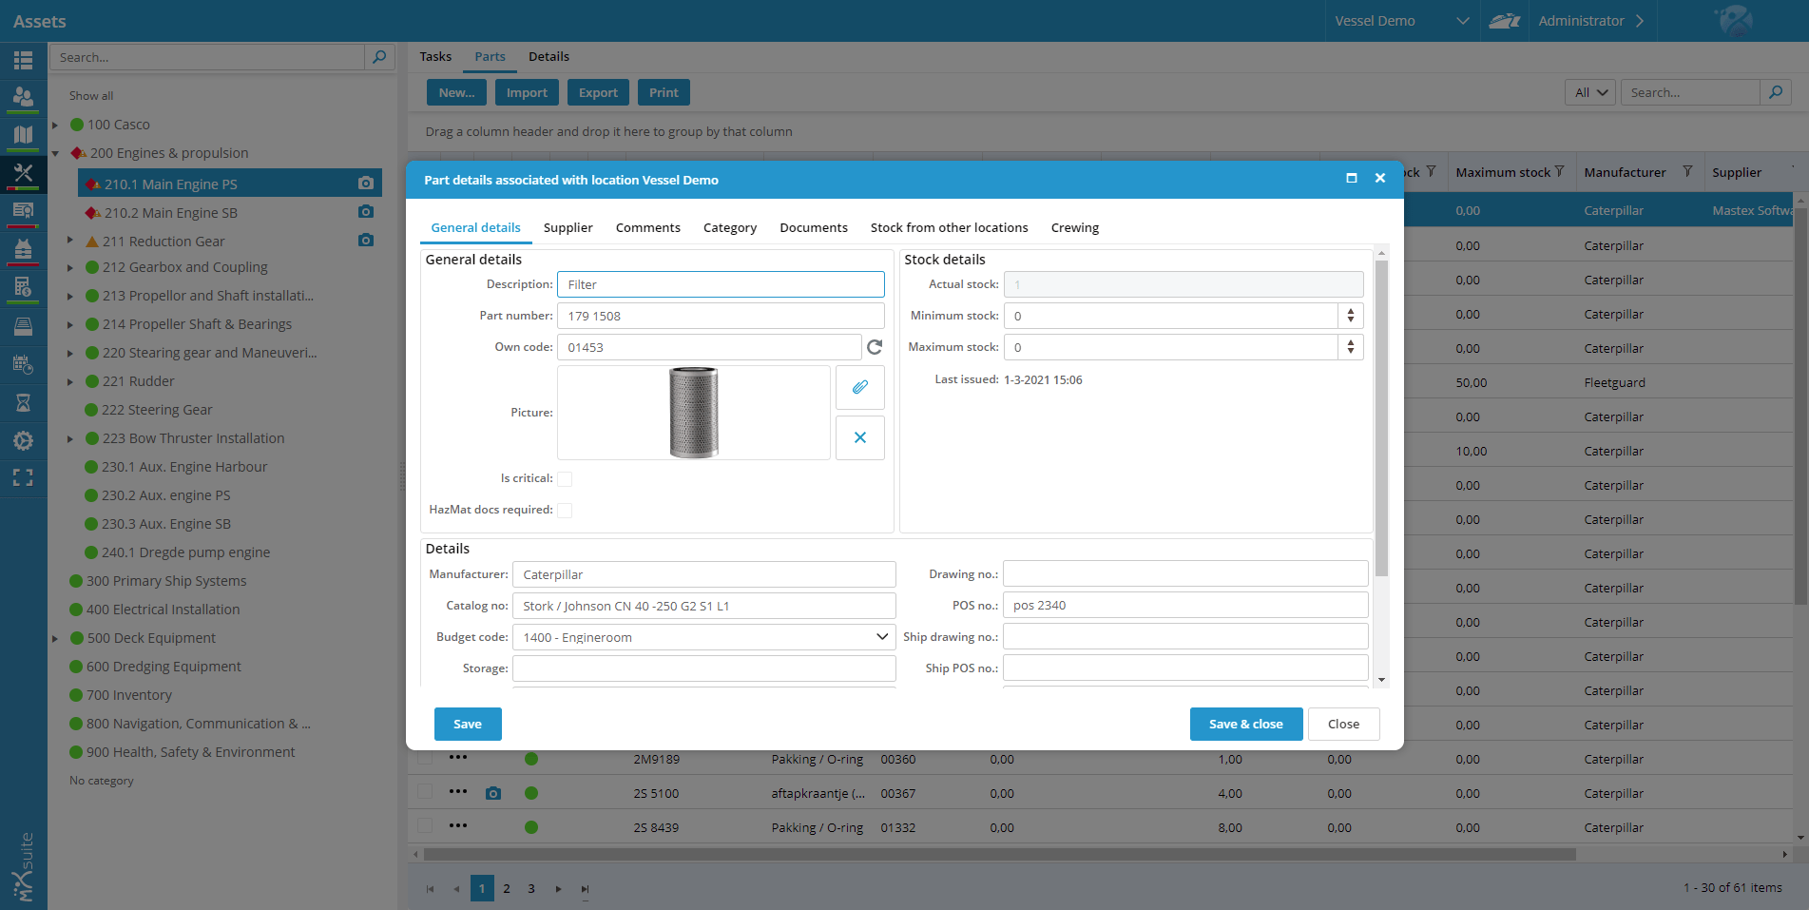
Task: Enable the Is critical checkbox
Action: 565,479
